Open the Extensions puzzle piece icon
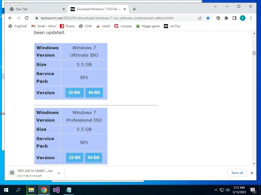The width and height of the screenshot is (261, 195). (x=226, y=18)
